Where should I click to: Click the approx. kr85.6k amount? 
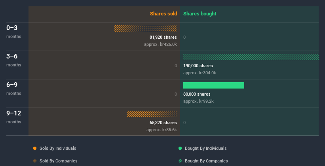pos(162,130)
